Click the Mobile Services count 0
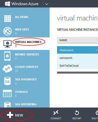 tap(16, 58)
